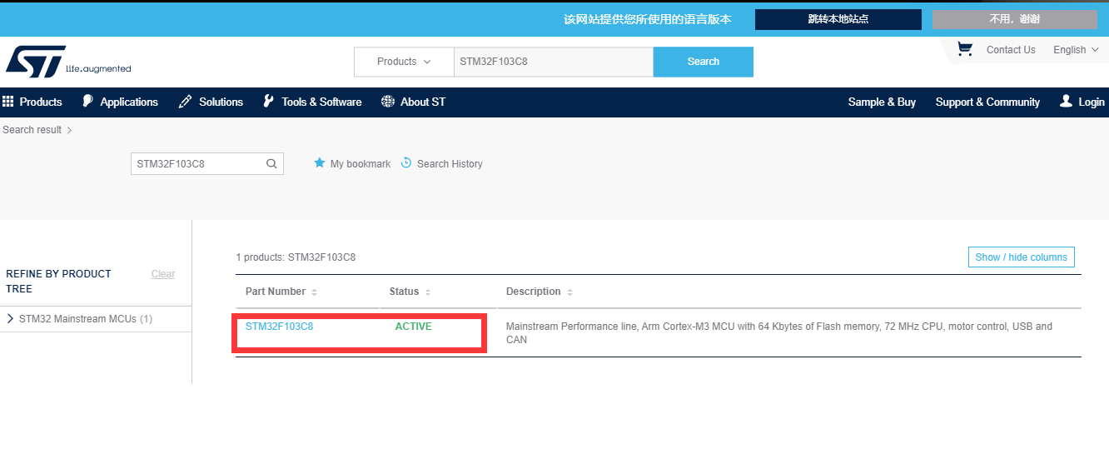Open the Applications menu
The image size is (1109, 474).
129,102
